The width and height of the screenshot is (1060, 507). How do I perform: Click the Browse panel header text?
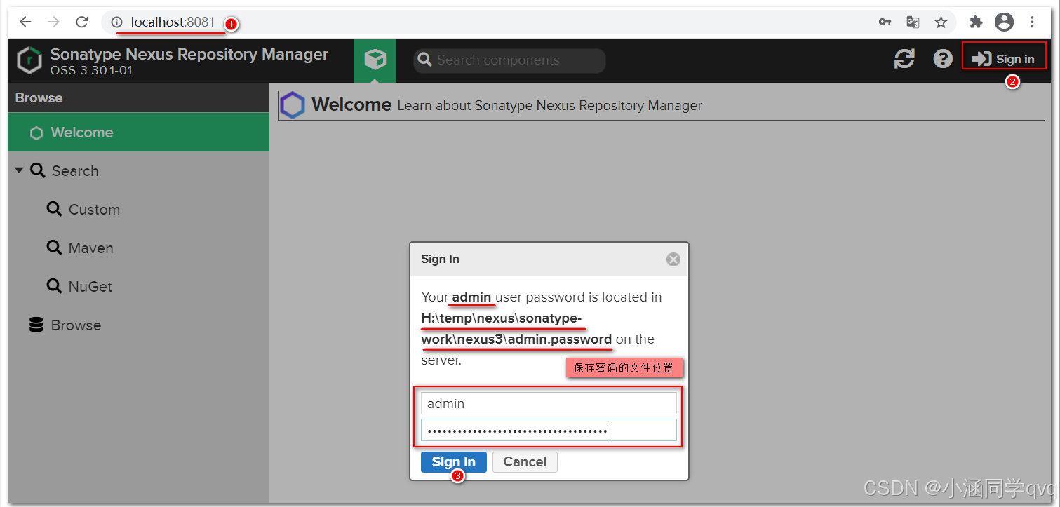39,98
